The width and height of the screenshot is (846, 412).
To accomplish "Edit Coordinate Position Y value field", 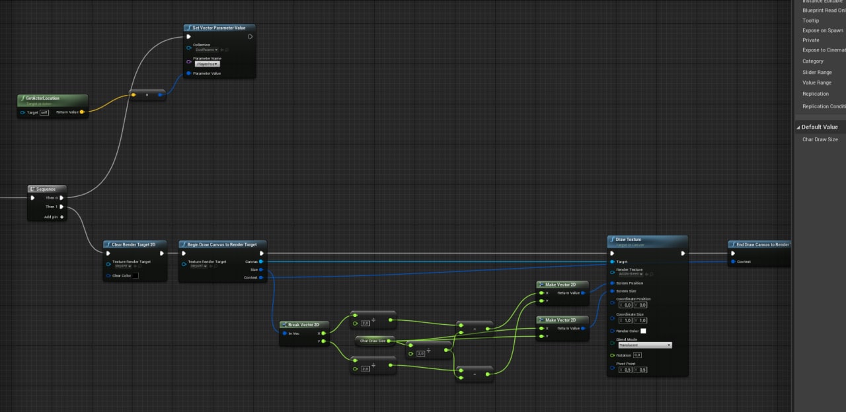I will point(640,305).
